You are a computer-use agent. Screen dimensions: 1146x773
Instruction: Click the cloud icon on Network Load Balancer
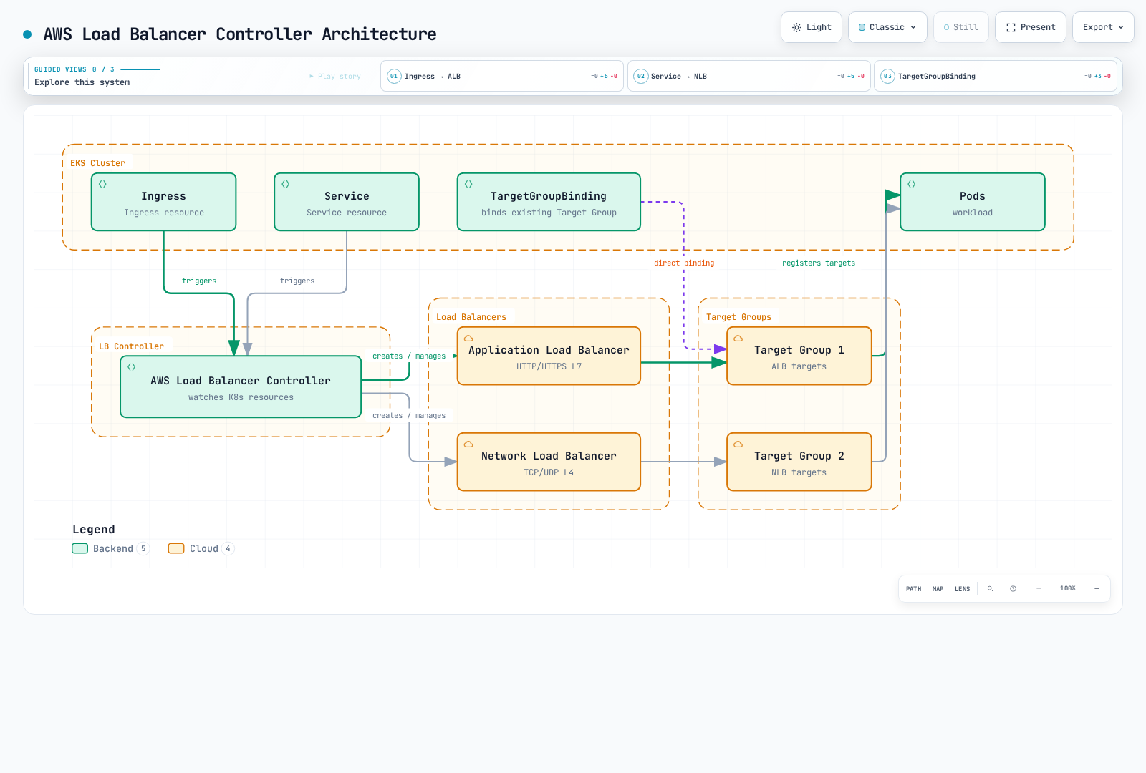click(x=468, y=444)
